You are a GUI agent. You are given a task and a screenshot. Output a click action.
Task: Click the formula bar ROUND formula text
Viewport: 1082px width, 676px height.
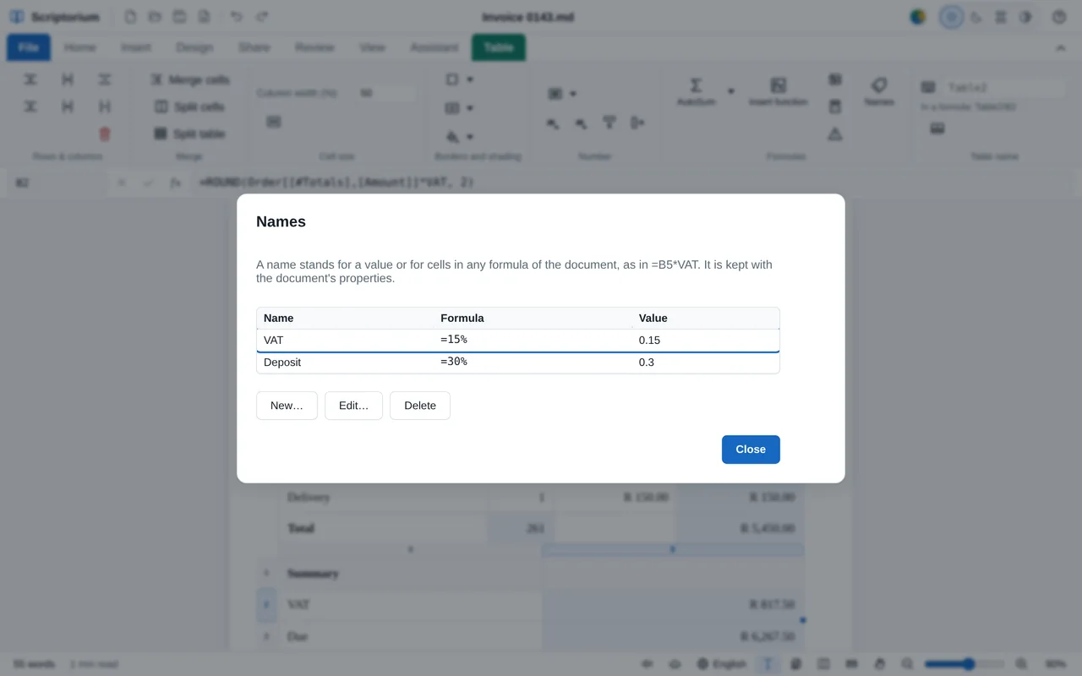point(336,183)
